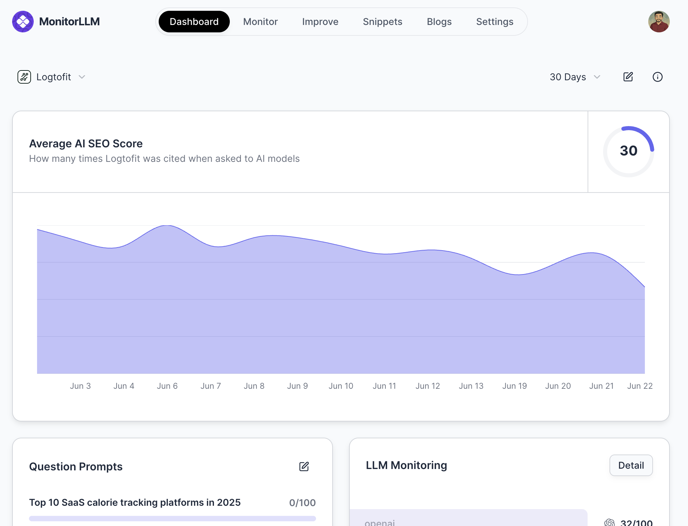
Task: Click the edit icon beside 30 Days
Action: [628, 77]
